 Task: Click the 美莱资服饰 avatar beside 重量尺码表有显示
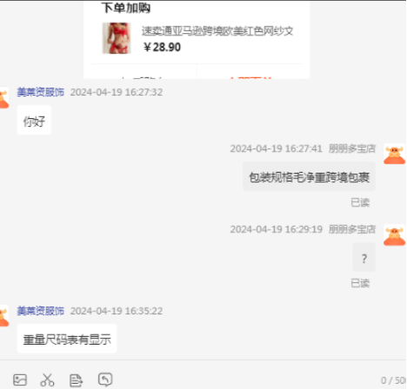point(4,316)
